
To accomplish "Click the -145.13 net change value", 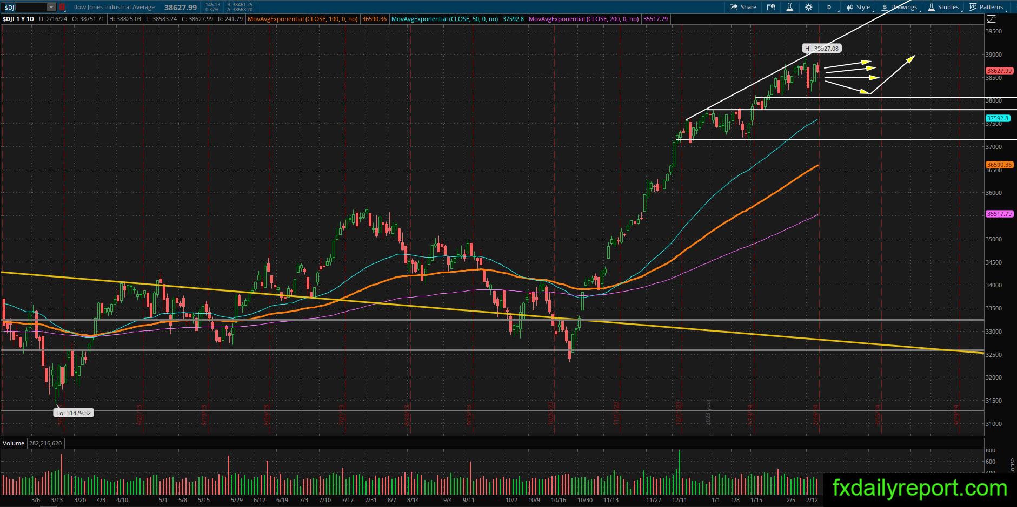I will pyautogui.click(x=211, y=4).
